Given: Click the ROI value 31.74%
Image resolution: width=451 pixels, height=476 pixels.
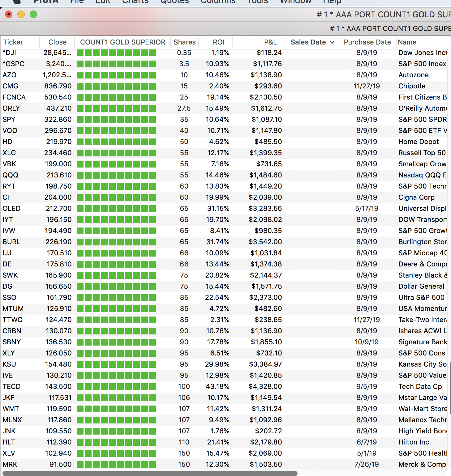Looking at the screenshot, I should click(x=218, y=242).
